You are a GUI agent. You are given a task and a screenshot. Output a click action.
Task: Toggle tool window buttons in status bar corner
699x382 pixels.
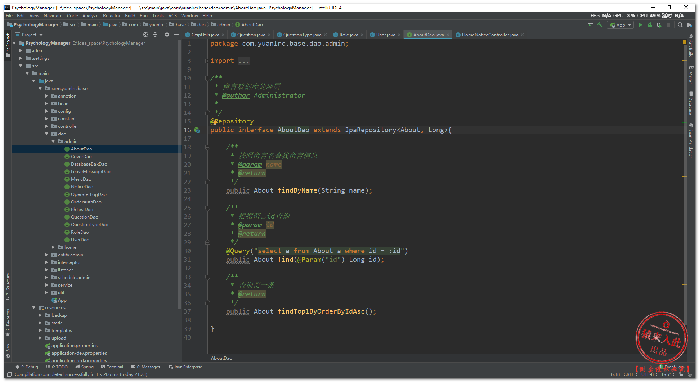(9, 374)
